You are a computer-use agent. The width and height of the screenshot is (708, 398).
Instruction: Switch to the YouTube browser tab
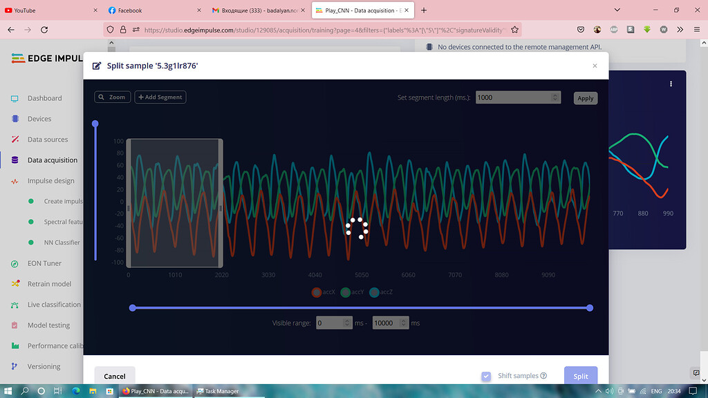pos(25,10)
